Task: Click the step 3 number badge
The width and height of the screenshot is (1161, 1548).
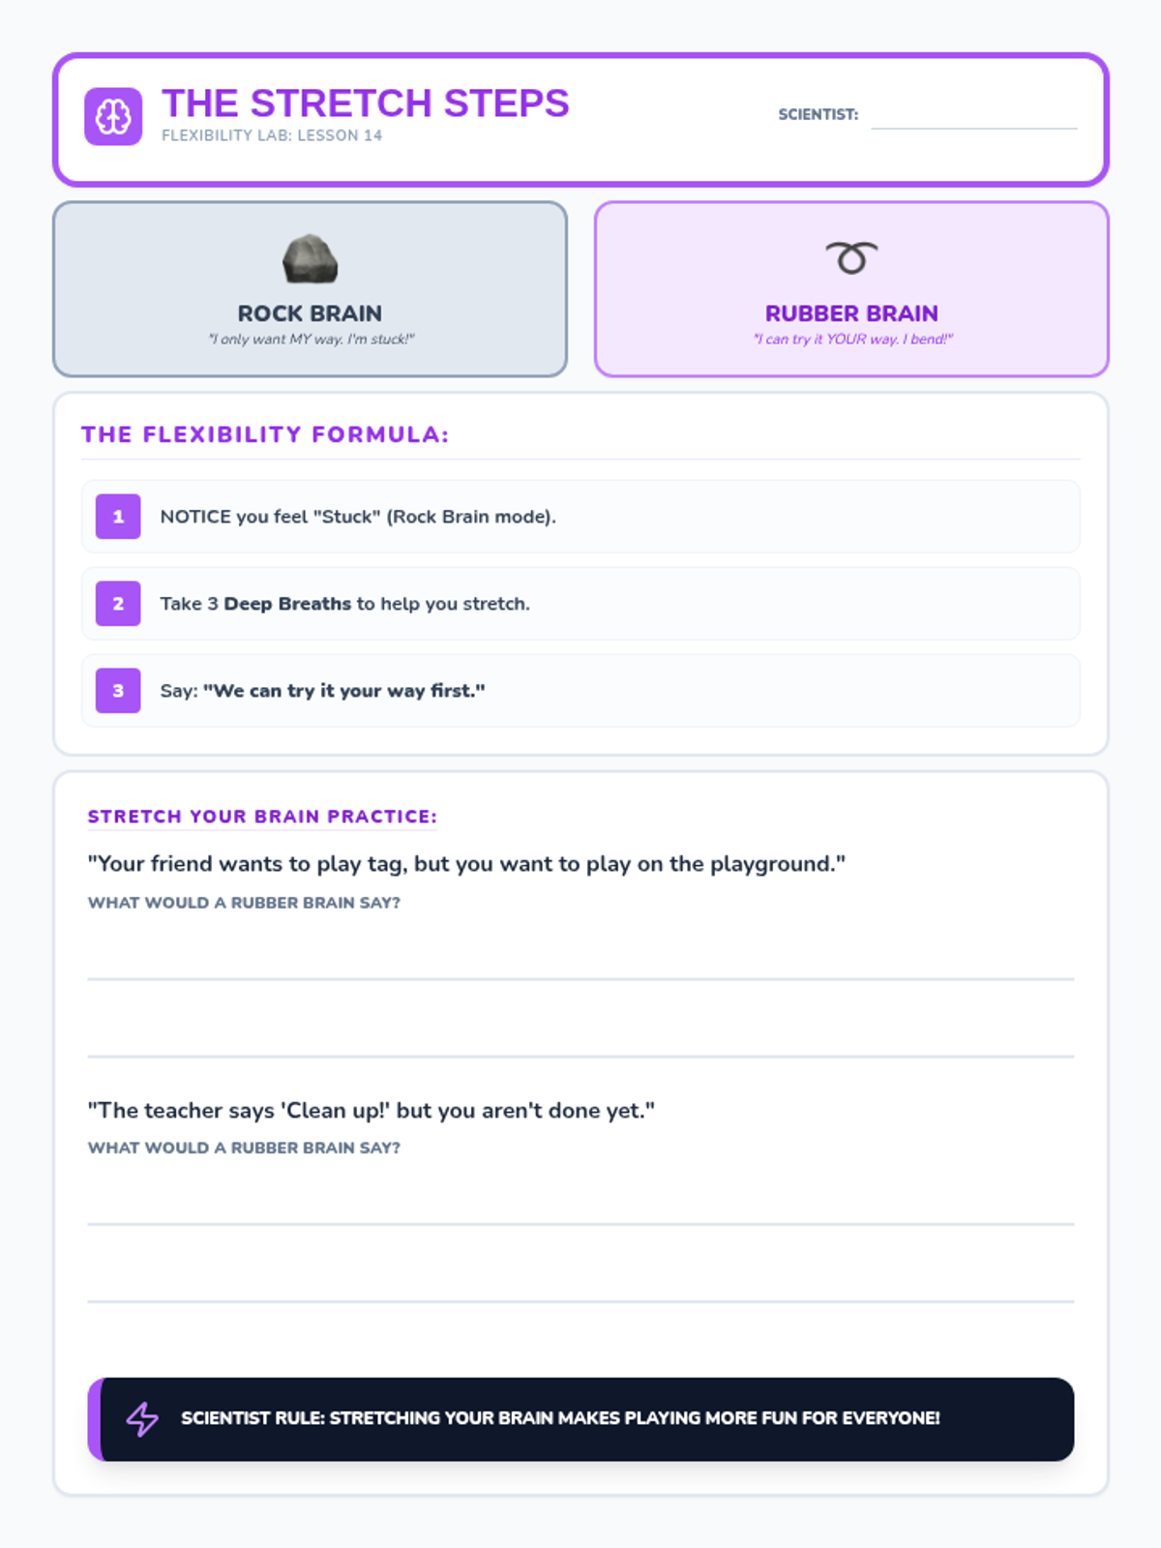Action: coord(118,691)
